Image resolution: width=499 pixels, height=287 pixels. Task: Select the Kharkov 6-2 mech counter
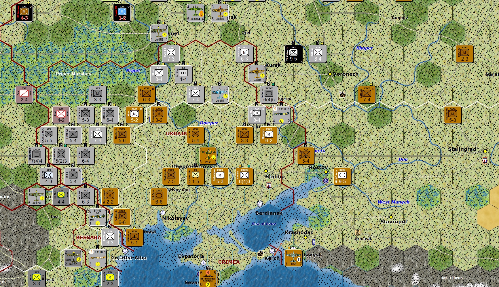pos(269,135)
